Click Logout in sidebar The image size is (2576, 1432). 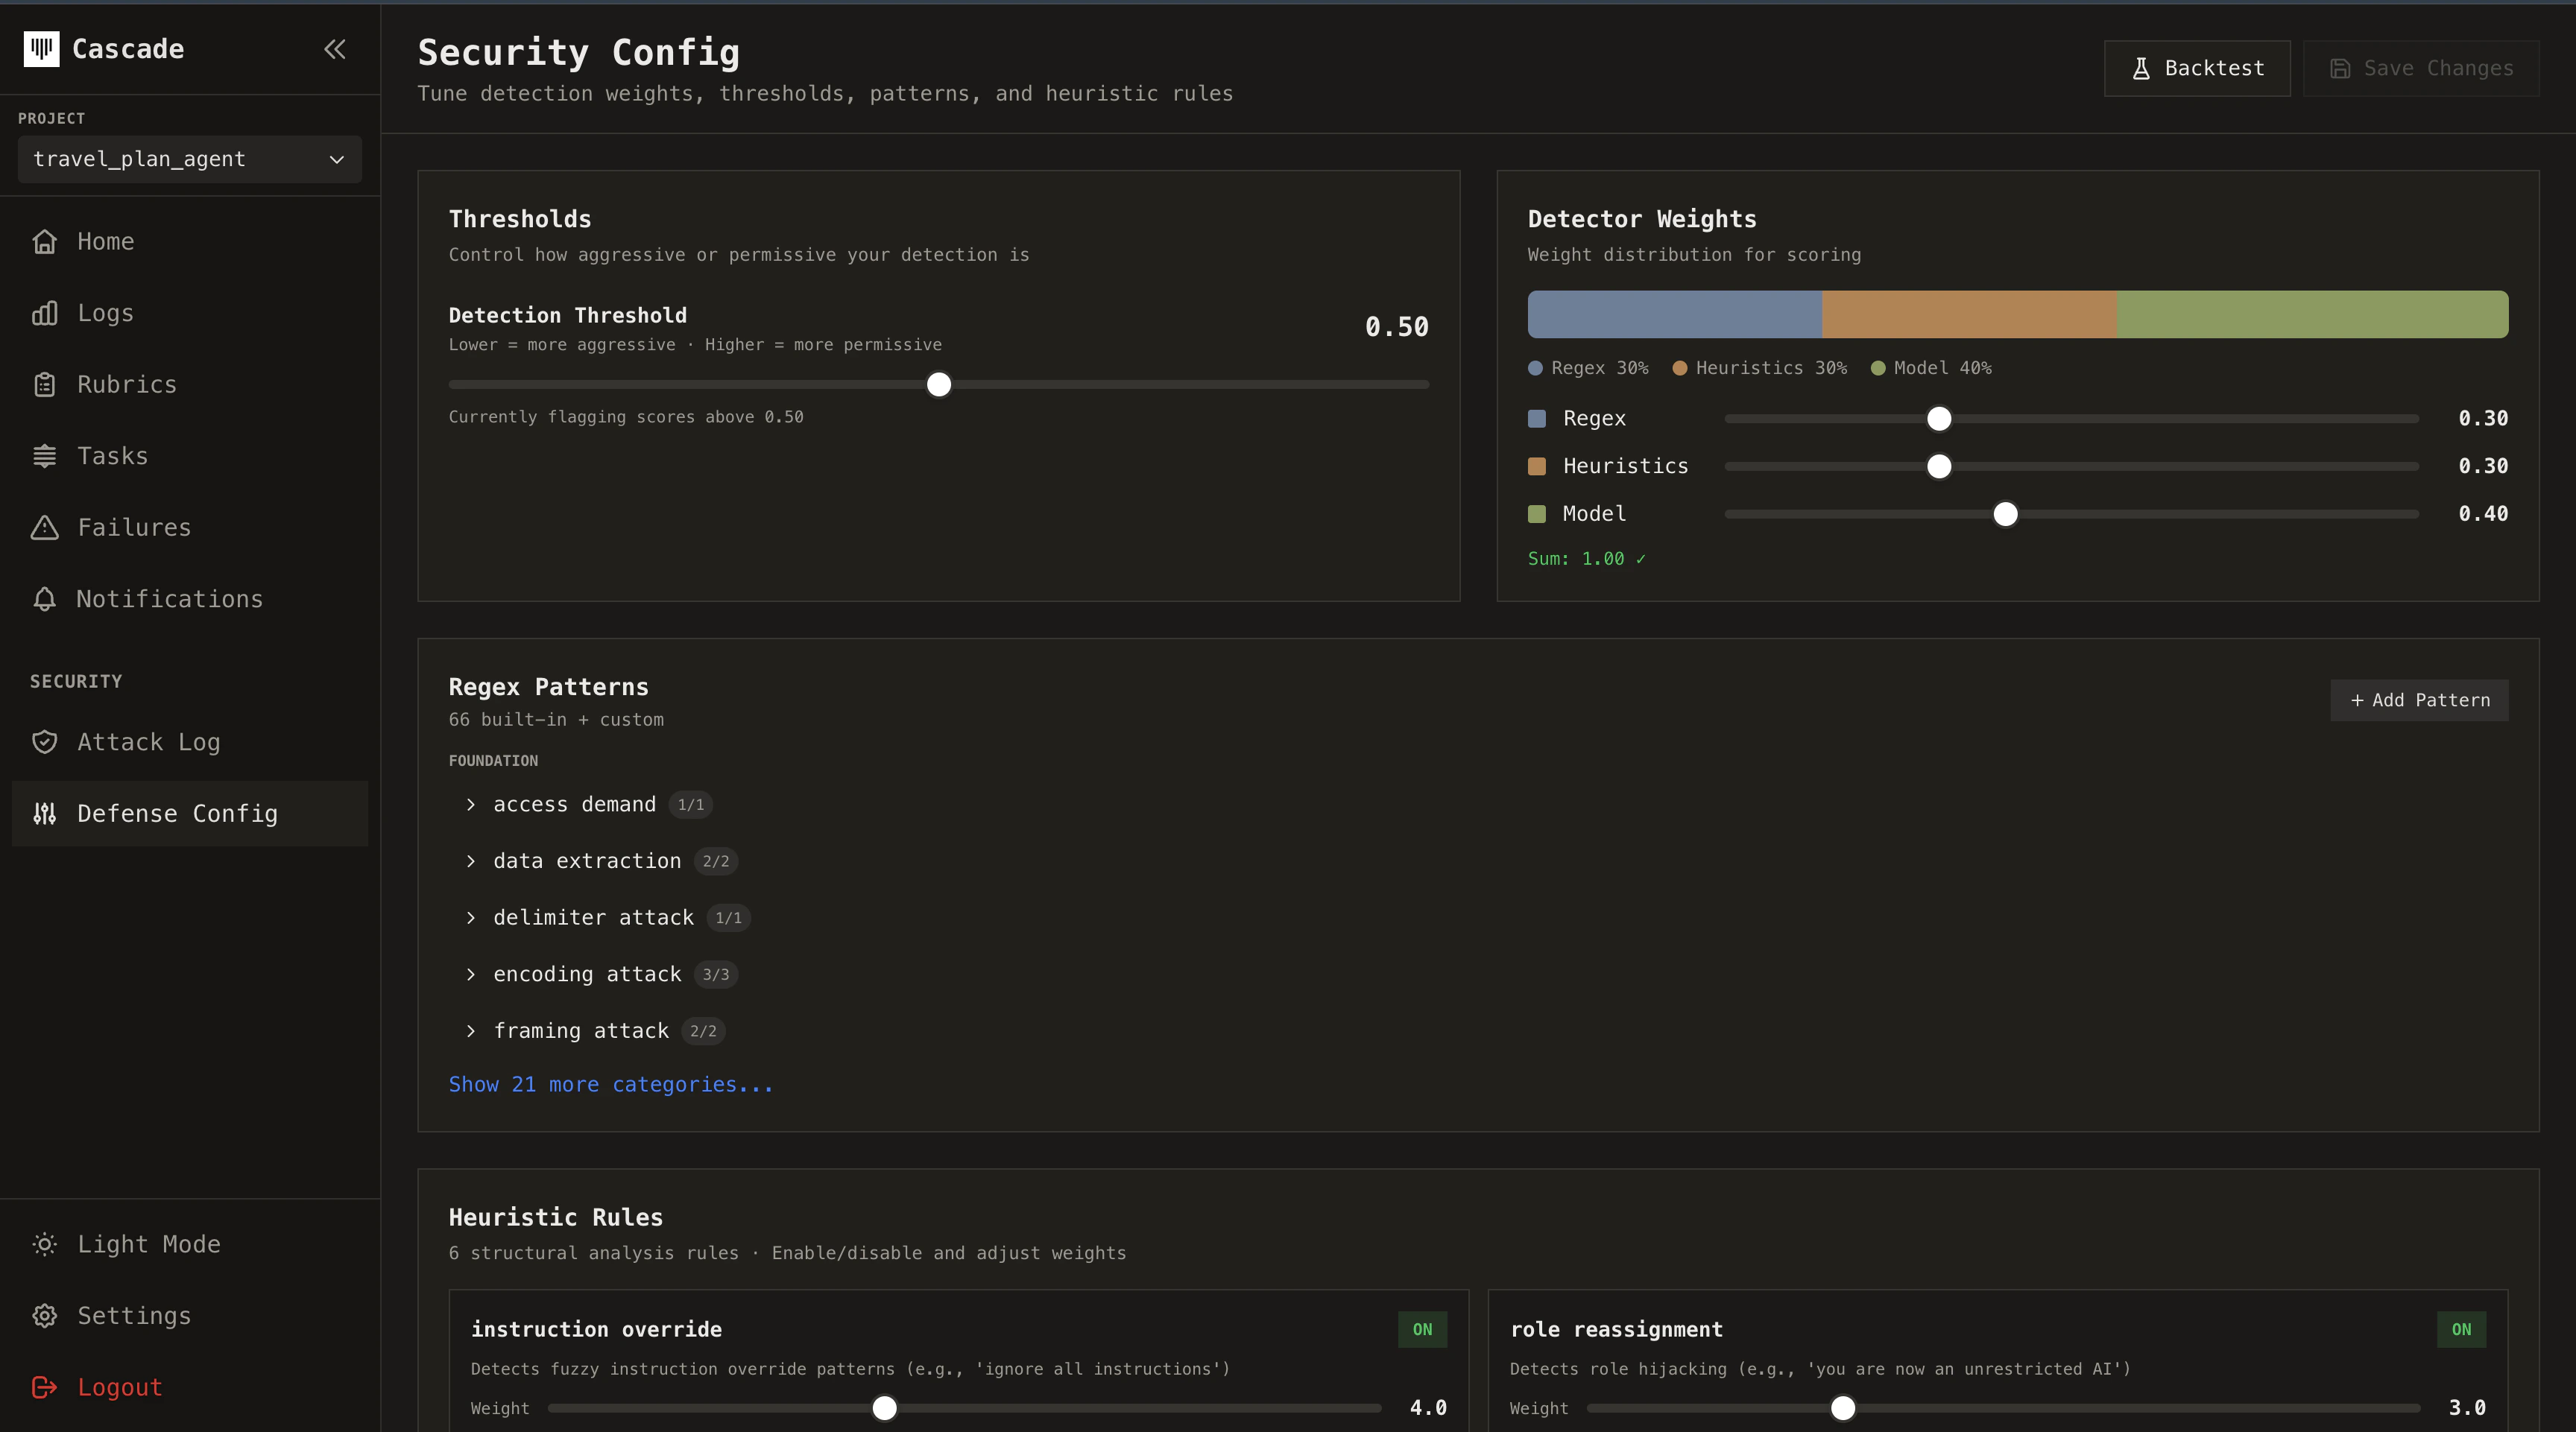click(190, 1387)
